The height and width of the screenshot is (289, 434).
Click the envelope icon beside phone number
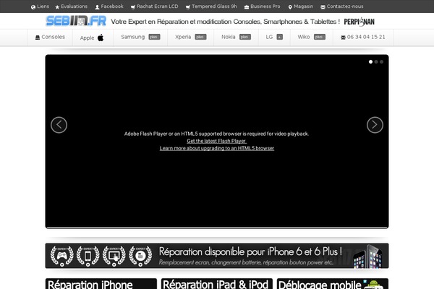343,38
